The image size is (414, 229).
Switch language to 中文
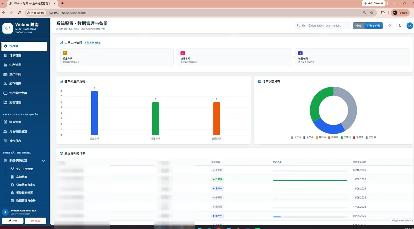[359, 26]
